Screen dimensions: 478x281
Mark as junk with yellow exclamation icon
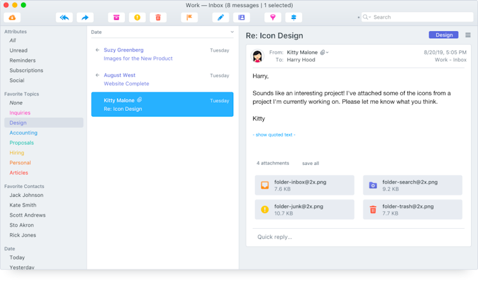[137, 17]
